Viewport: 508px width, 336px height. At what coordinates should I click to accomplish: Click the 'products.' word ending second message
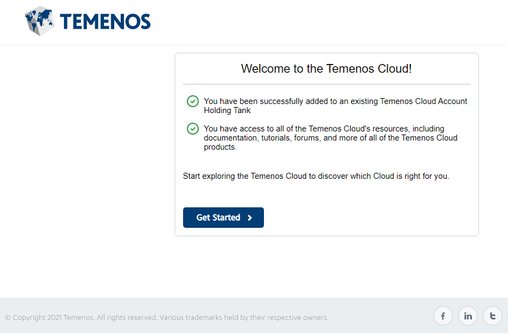tap(220, 147)
